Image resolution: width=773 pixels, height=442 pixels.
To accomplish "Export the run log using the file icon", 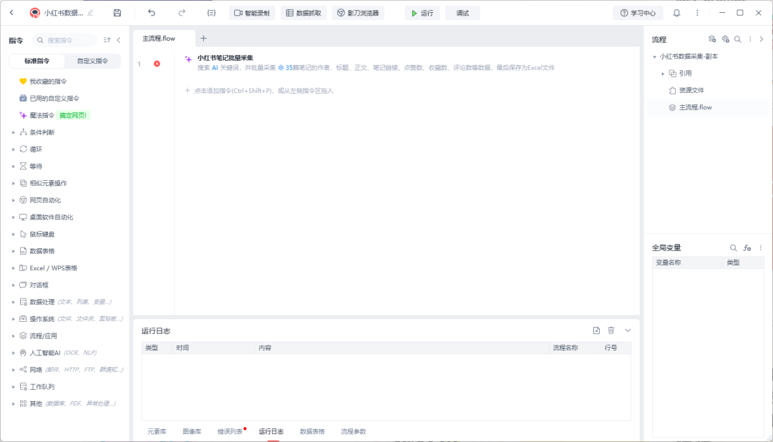I will pos(596,330).
